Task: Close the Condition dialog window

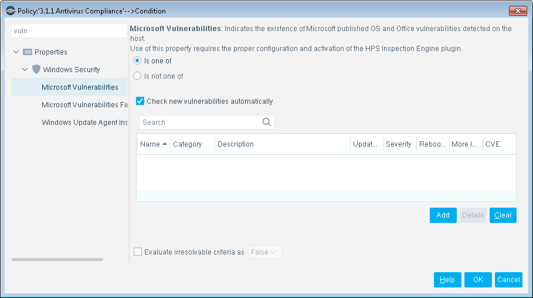Action: 518,11
